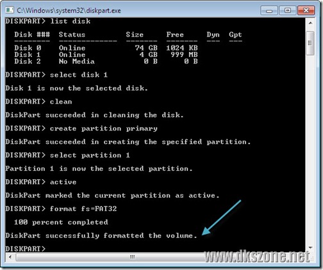Grab the vertical scrollbar thumb
The width and height of the screenshot is (323, 270).
pyautogui.click(x=310, y=43)
